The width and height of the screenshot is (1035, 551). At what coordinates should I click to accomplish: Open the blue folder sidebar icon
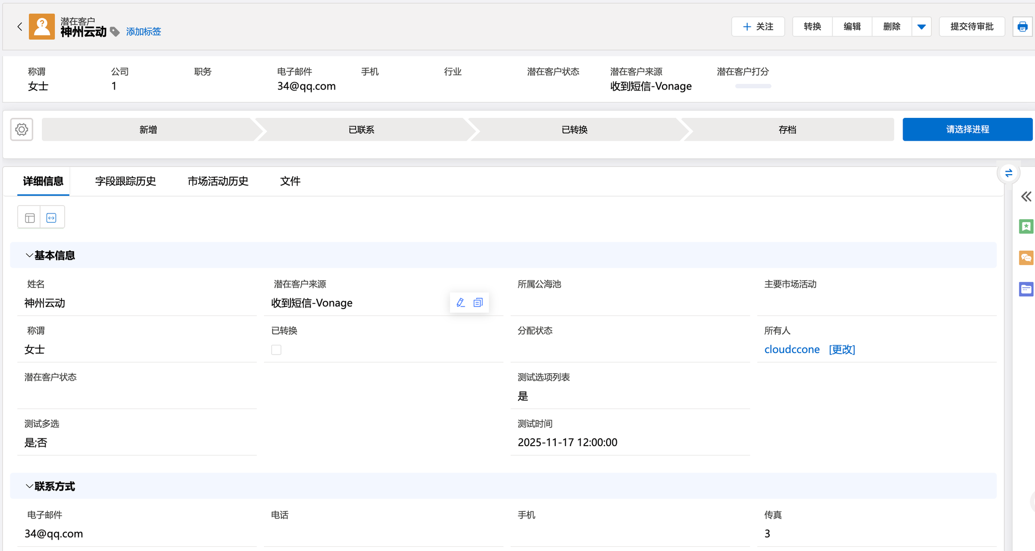pyautogui.click(x=1026, y=289)
